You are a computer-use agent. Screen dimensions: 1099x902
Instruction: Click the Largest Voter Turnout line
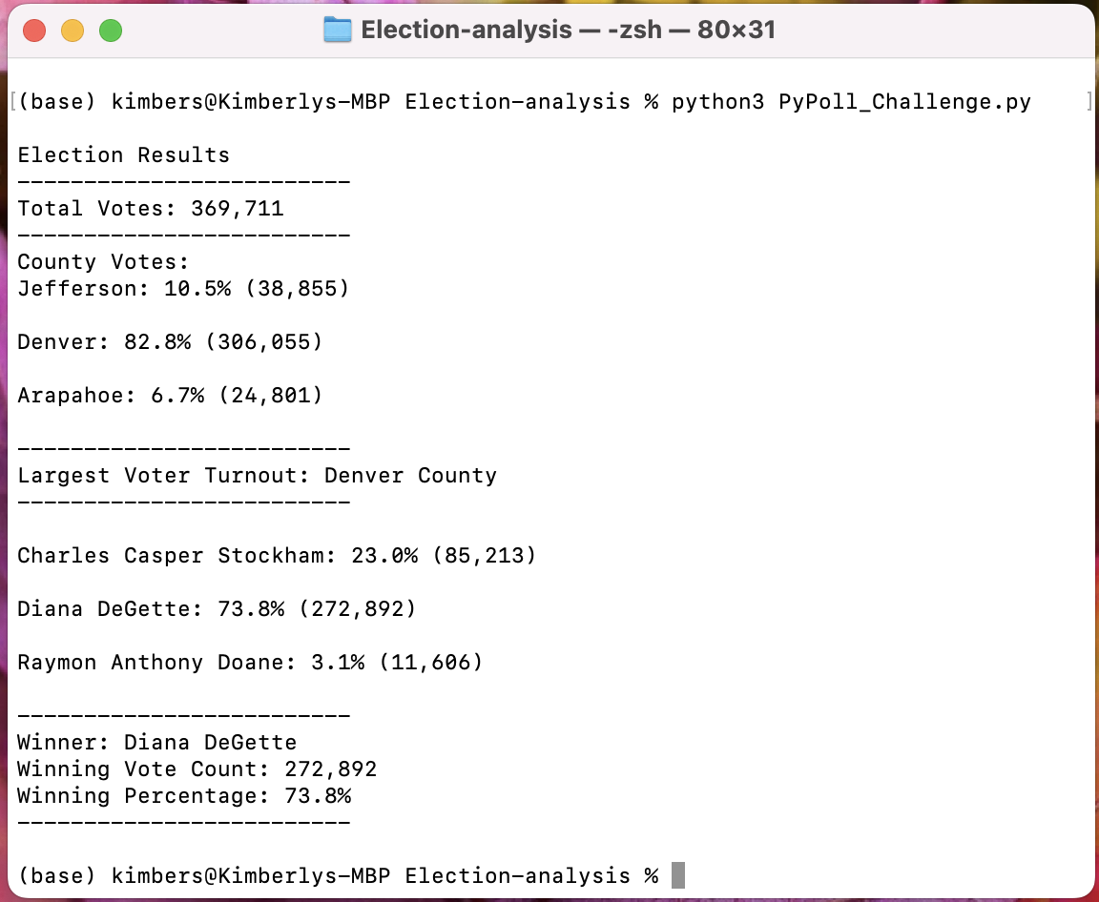[x=258, y=475]
